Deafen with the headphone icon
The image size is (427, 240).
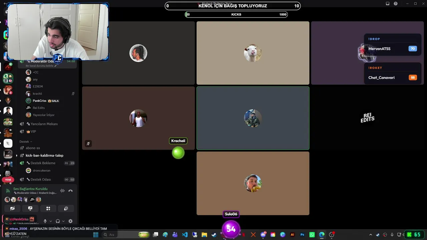tap(58, 221)
